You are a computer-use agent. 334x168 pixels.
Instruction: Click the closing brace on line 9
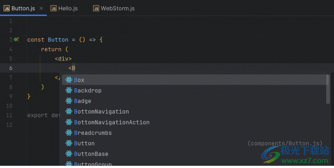click(x=29, y=97)
